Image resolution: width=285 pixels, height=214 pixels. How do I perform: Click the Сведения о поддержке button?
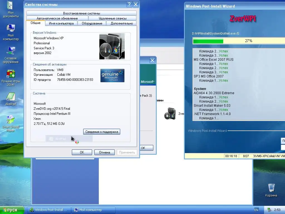(x=102, y=132)
